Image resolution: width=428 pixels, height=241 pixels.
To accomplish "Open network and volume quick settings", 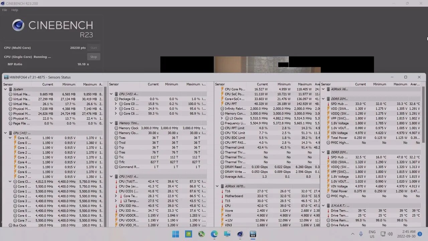I will (x=387, y=234).
